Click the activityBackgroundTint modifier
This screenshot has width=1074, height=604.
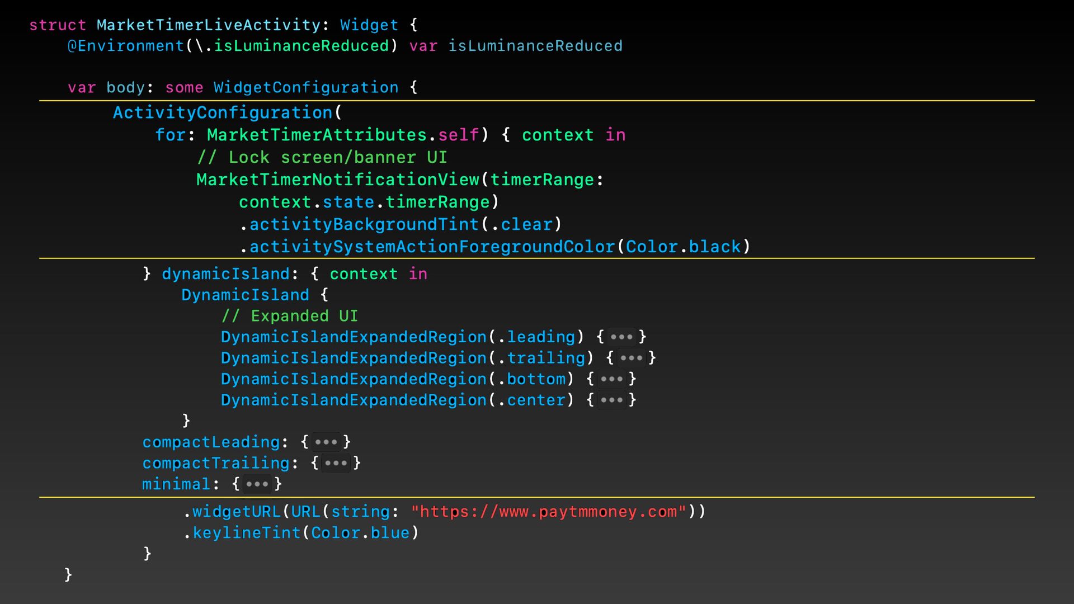[364, 225]
